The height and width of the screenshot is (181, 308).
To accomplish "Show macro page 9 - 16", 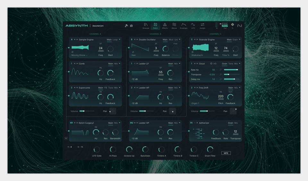I will (80, 147).
